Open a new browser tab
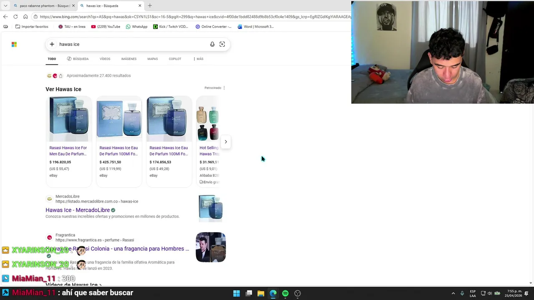The width and height of the screenshot is (534, 300). coord(150,6)
